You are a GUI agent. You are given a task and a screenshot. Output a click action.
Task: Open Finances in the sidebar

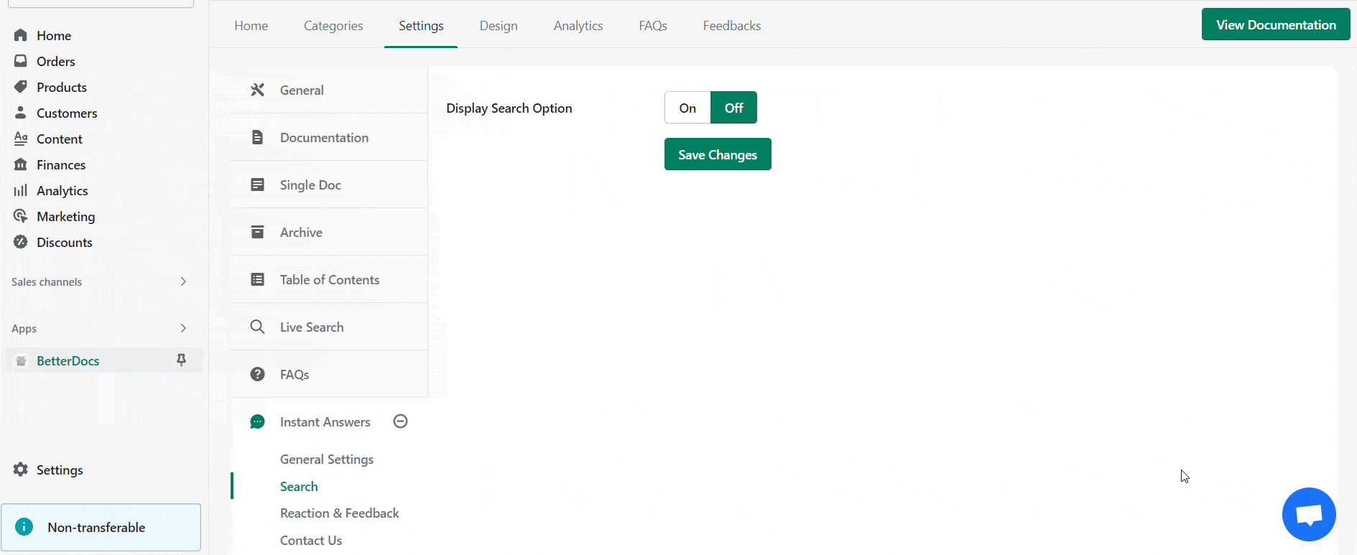(61, 164)
